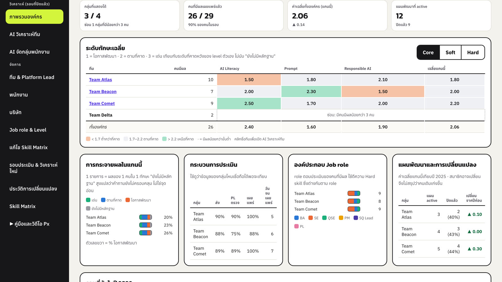Open รอบประเมิน & วิเคราะห์ใหม่ page
The image size is (502, 282).
35,168
